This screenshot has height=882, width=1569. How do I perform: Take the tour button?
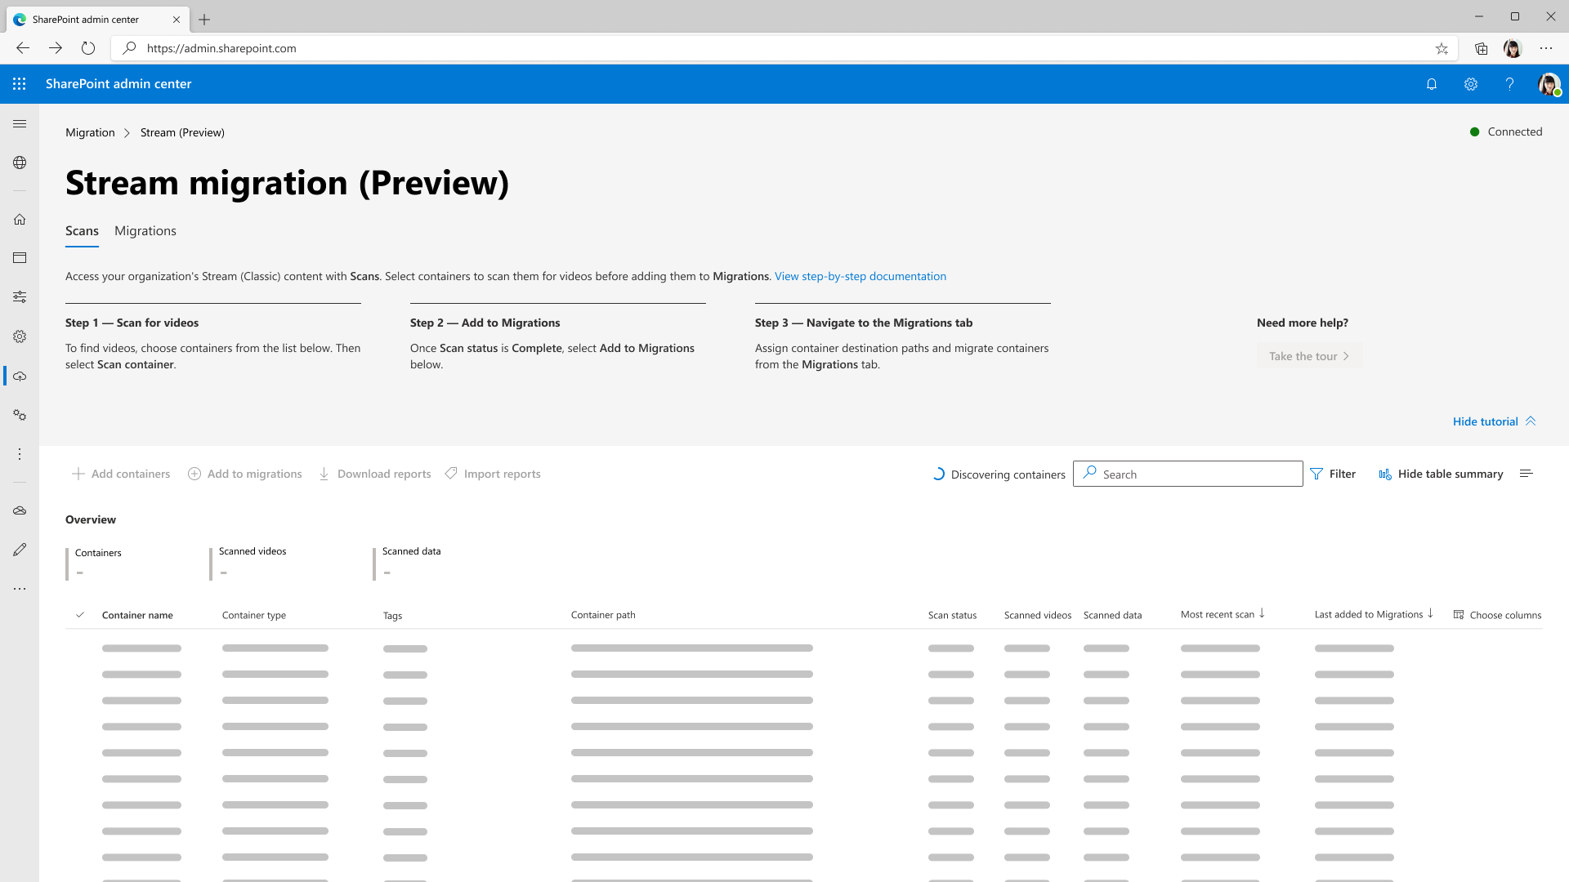1309,355
